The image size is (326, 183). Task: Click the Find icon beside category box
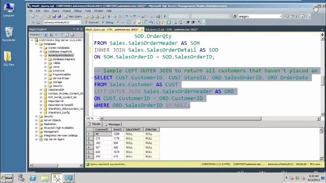(234, 17)
